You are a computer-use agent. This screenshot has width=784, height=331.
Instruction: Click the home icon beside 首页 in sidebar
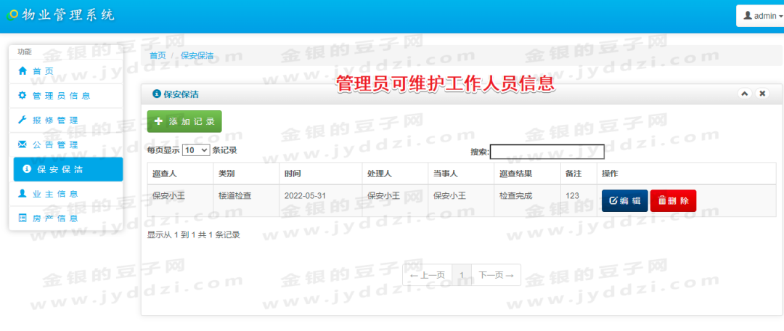tap(22, 71)
